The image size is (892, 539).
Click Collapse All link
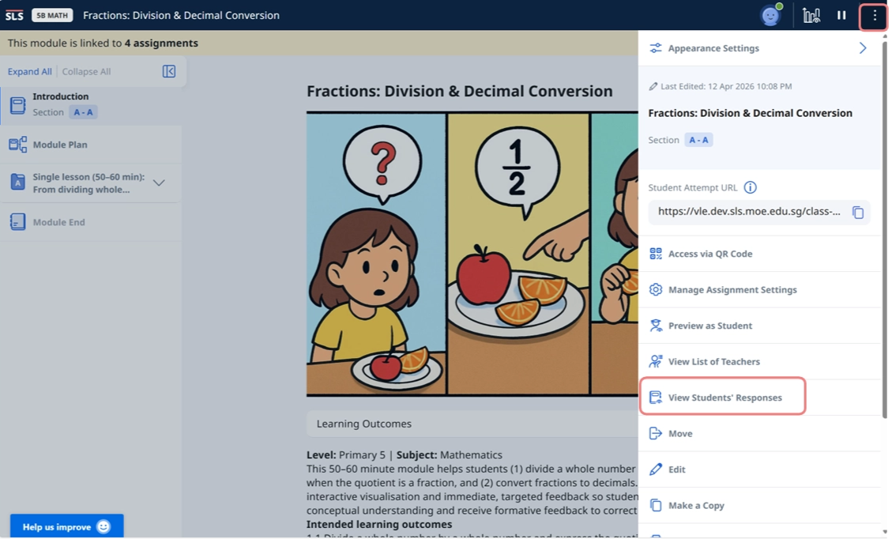pyautogui.click(x=86, y=71)
